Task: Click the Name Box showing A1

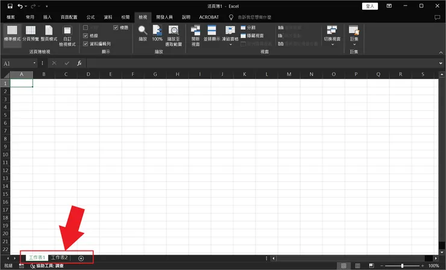Action: click(x=17, y=63)
